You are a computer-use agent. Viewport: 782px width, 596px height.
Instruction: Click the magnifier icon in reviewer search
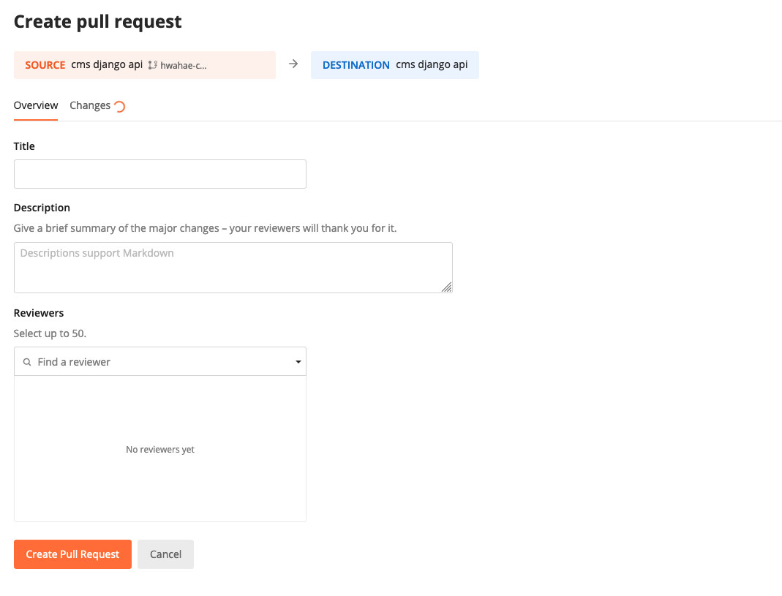coord(27,361)
